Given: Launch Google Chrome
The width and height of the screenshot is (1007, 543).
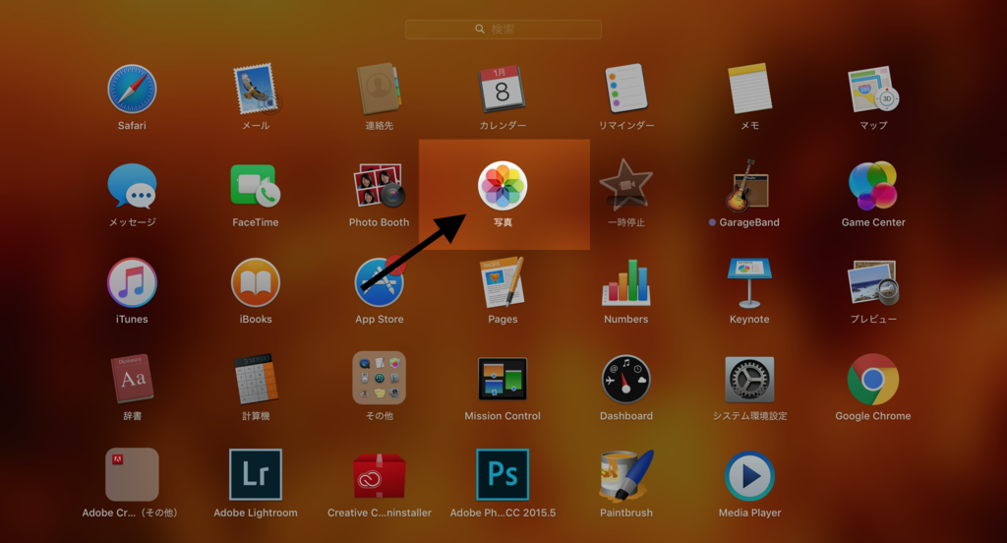Looking at the screenshot, I should click(x=873, y=379).
